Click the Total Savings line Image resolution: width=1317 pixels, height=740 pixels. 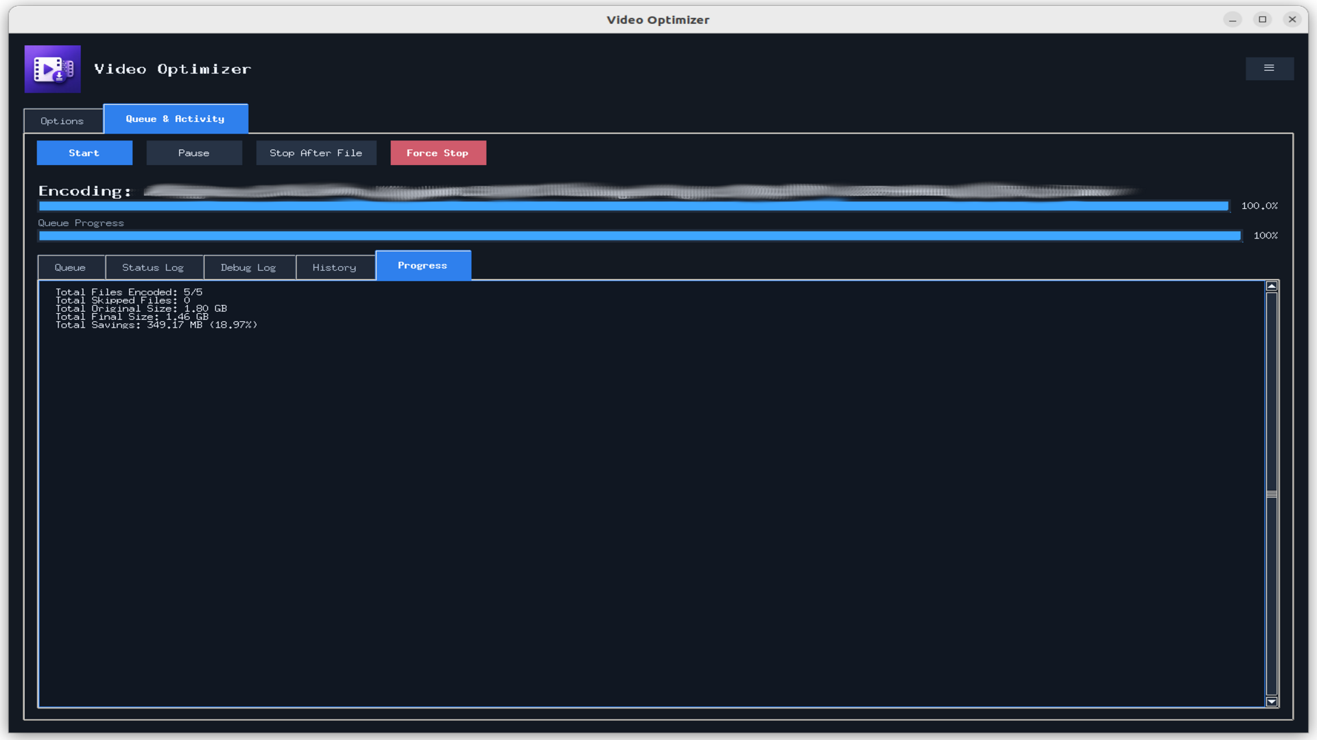point(156,325)
